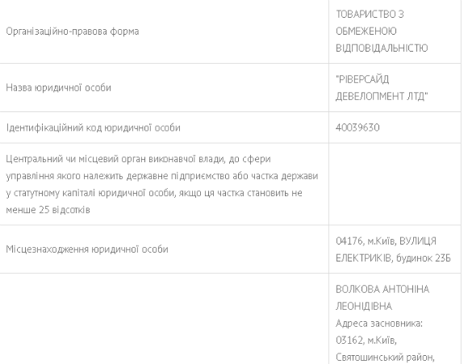The image size is (464, 364).
Task: Click 'Місцезнаходження юридичної особи' label
Action: pyautogui.click(x=87, y=249)
